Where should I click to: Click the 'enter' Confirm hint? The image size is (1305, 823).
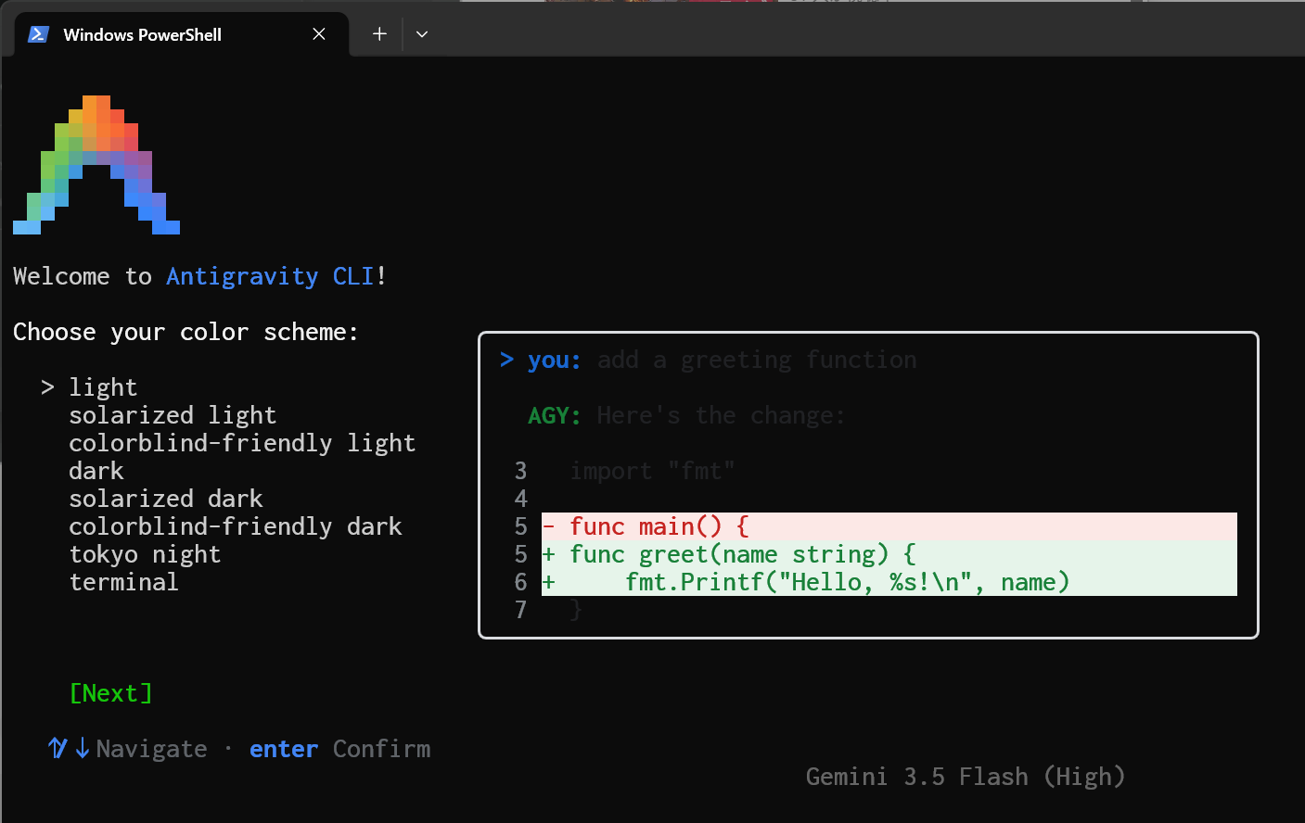click(339, 749)
